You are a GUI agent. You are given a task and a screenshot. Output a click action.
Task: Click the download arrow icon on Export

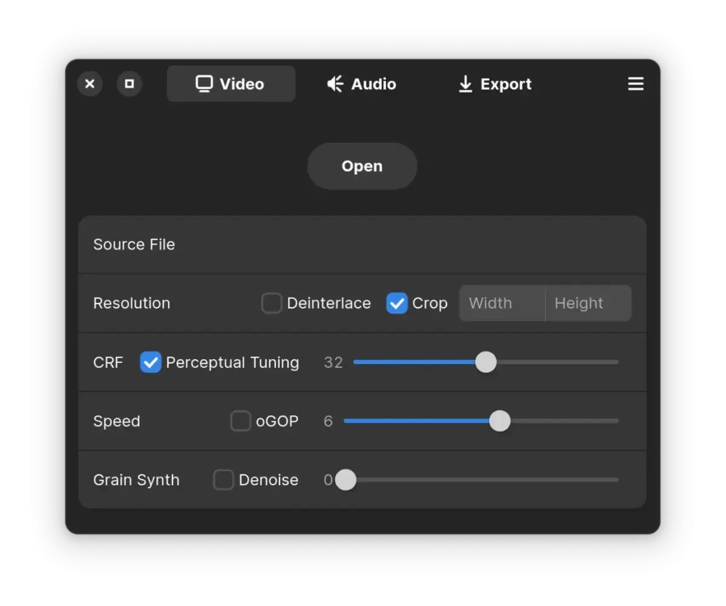465,84
